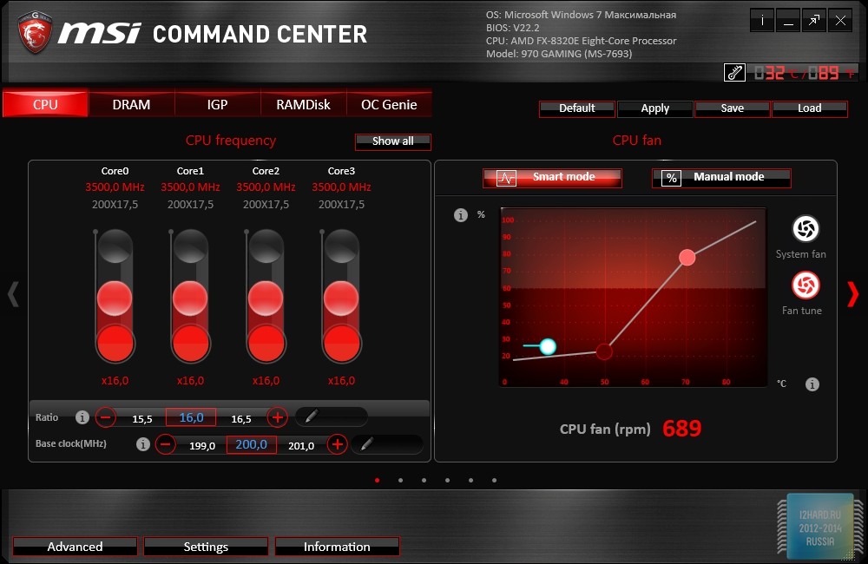The image size is (868, 564).
Task: Select Ratio value 16,5
Action: point(240,419)
